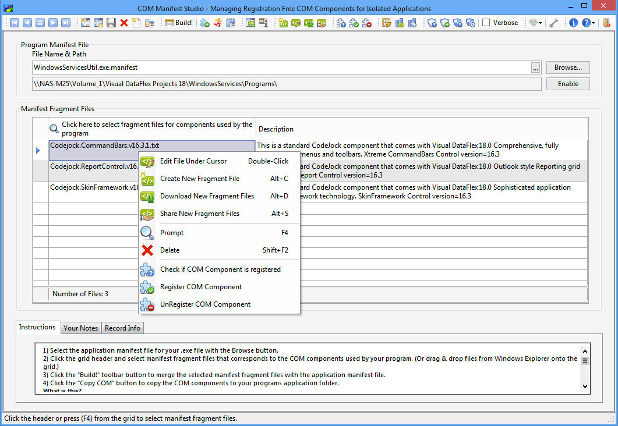Click toolbar create new fragment file icon
This screenshot has height=426, width=618.
click(283, 23)
